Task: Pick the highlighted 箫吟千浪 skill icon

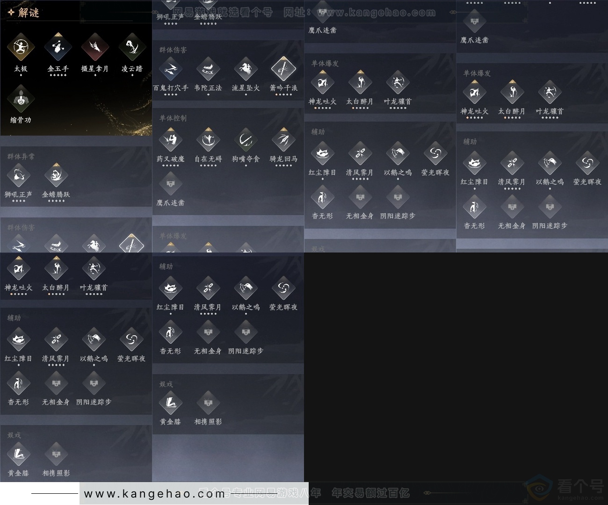Action: pyautogui.click(x=283, y=69)
